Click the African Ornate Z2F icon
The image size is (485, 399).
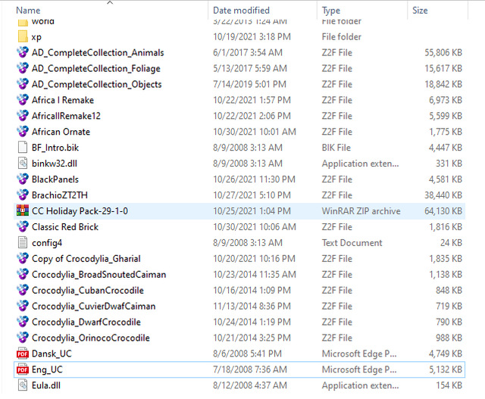[23, 132]
